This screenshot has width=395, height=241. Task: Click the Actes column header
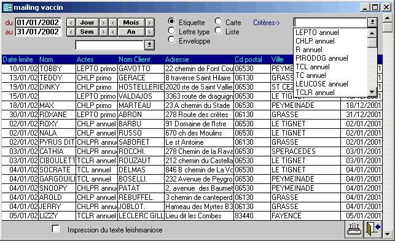click(85, 59)
